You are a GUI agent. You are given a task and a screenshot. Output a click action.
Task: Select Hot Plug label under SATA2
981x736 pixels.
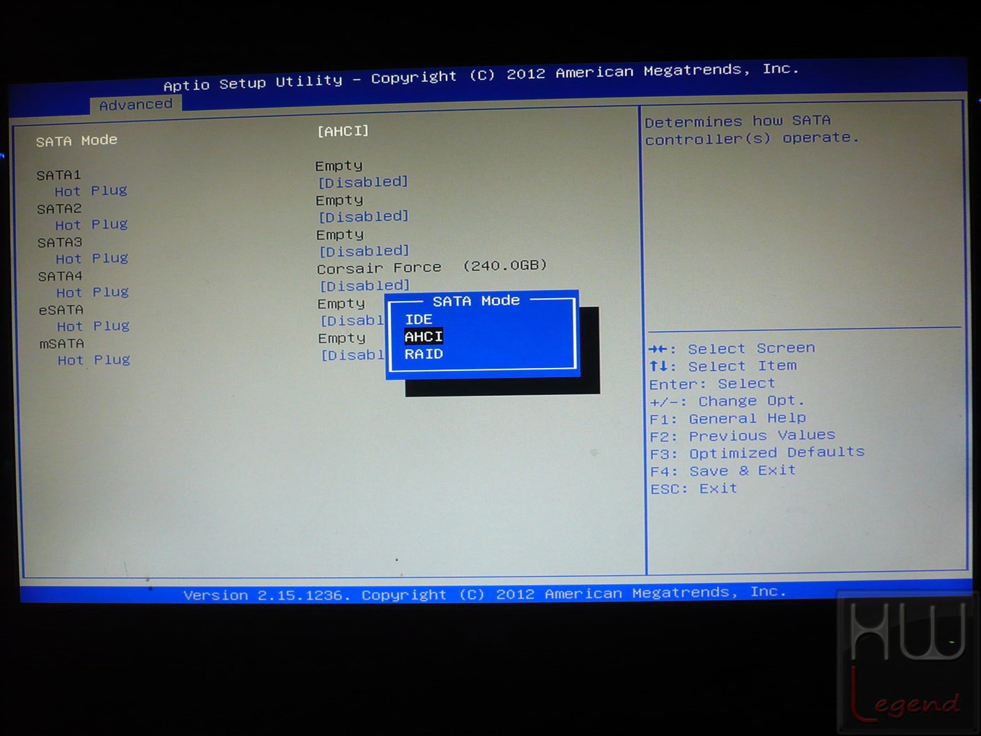tap(91, 225)
